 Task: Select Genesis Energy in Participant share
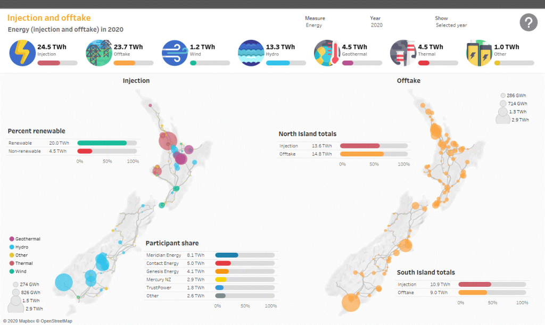coord(162,271)
